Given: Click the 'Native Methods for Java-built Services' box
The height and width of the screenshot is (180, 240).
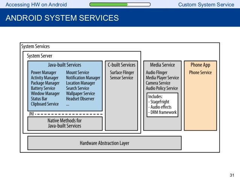Looking at the screenshot, I should [65, 124].
